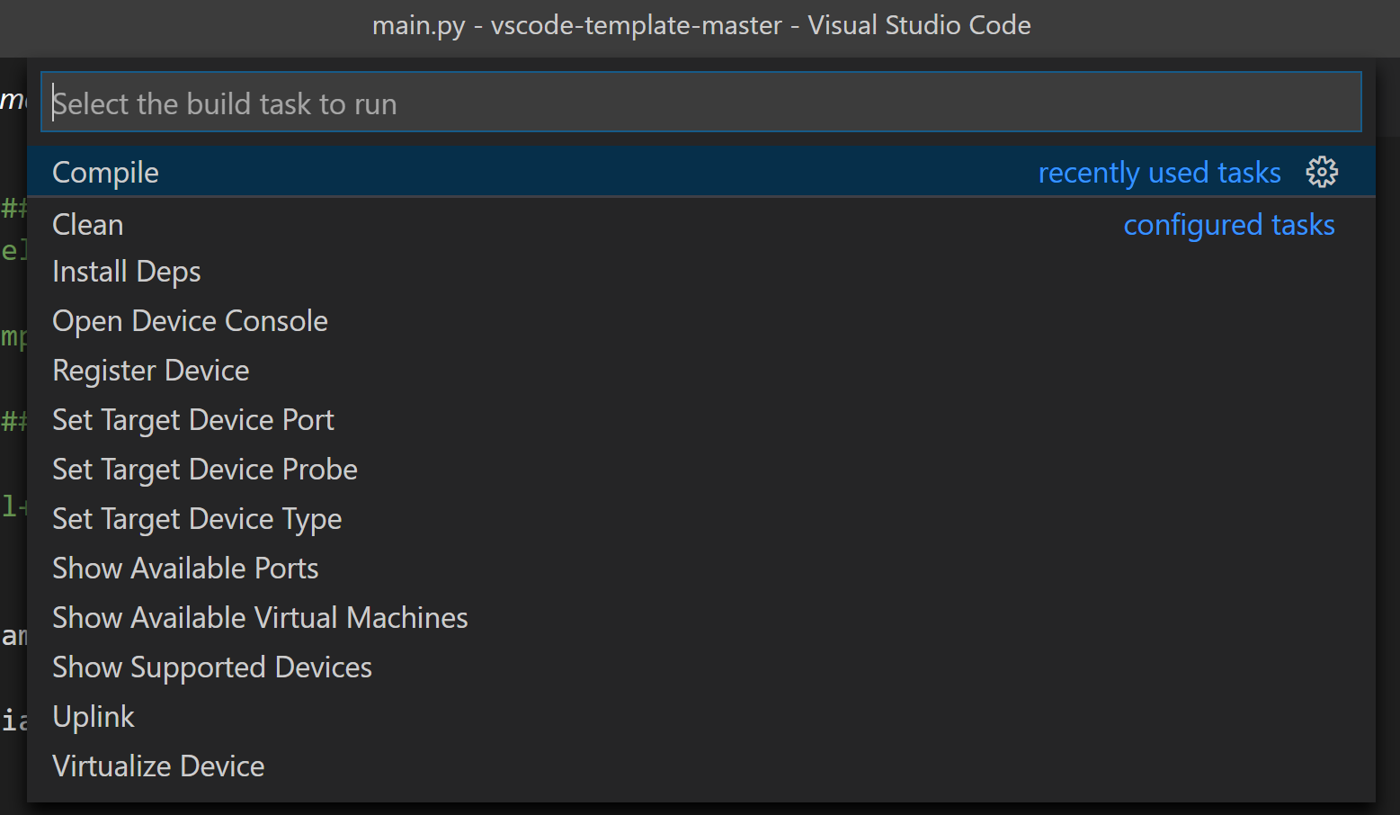Select the Install Deps task
1400x815 pixels.
pyautogui.click(x=701, y=272)
